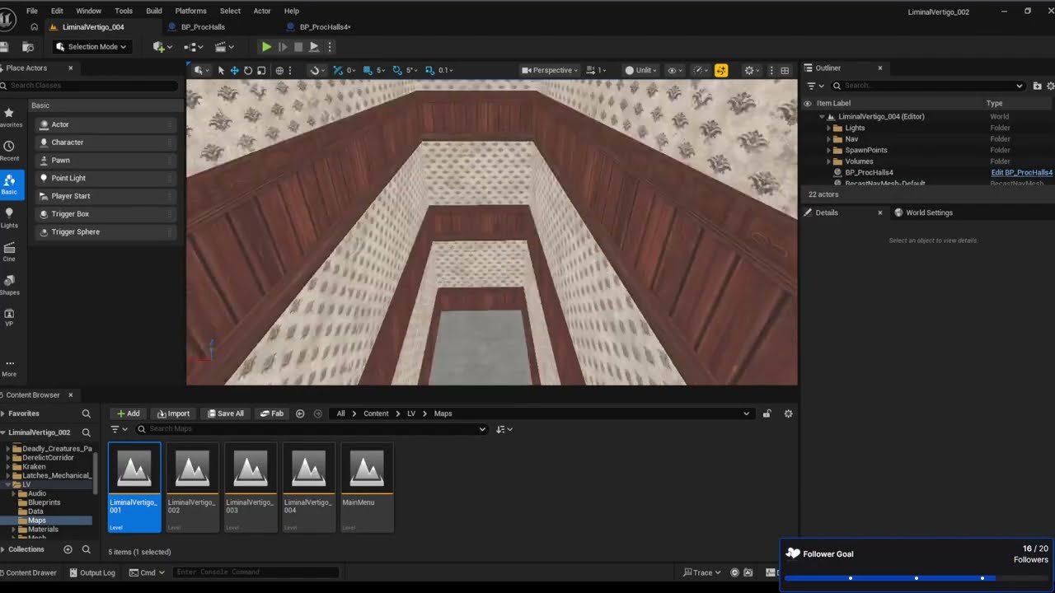This screenshot has width=1055, height=593.
Task: Open the VP category in Place Actors
Action: click(9, 318)
